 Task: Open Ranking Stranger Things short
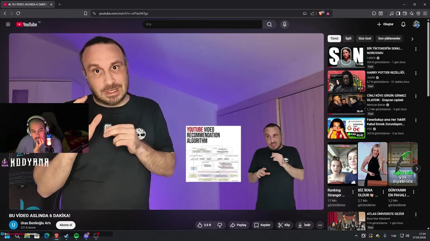pos(342,164)
